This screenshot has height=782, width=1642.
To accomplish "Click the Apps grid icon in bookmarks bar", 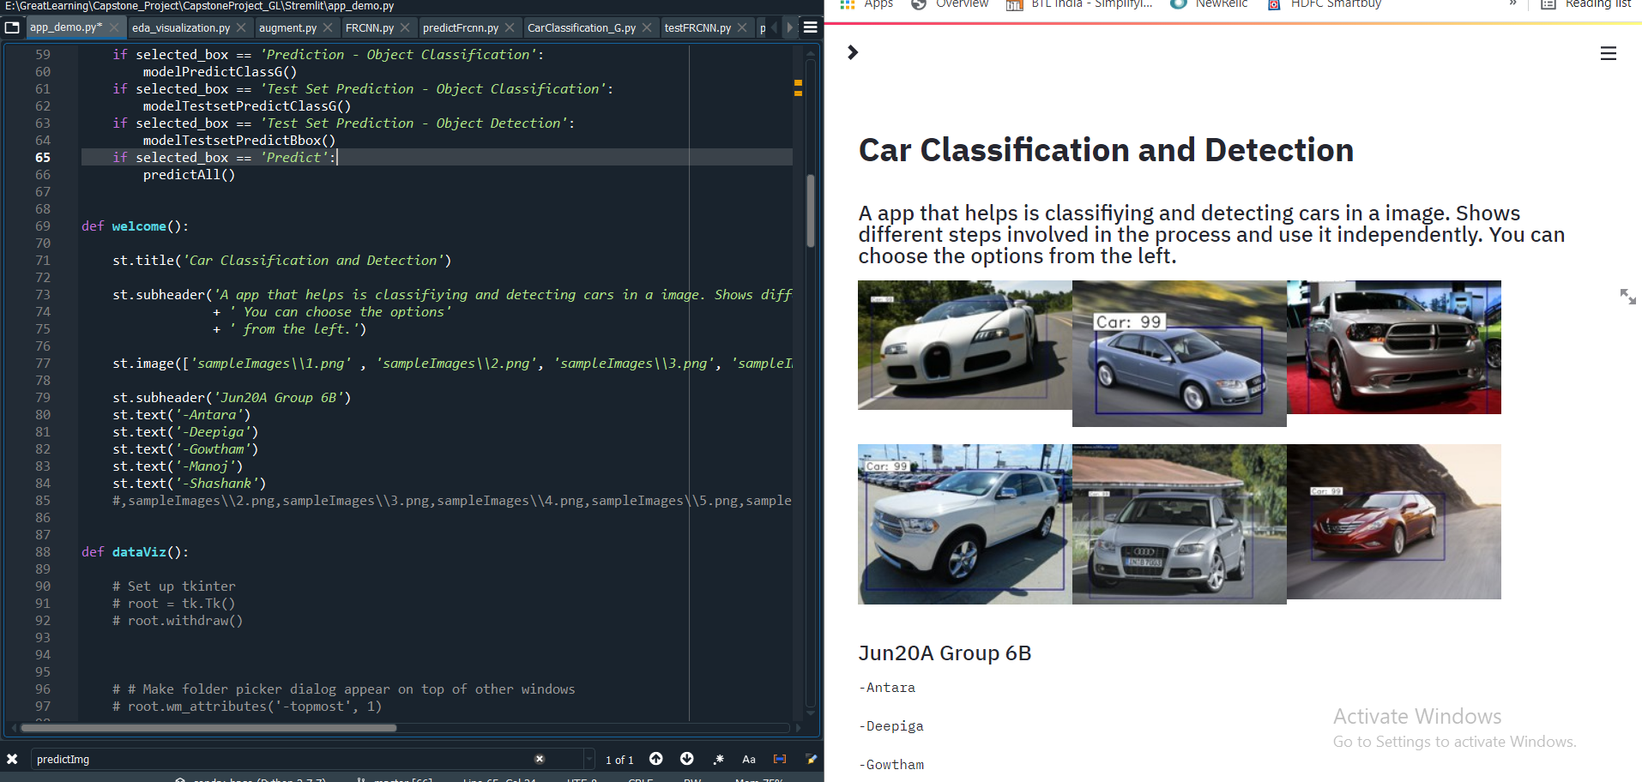I will coord(848,4).
